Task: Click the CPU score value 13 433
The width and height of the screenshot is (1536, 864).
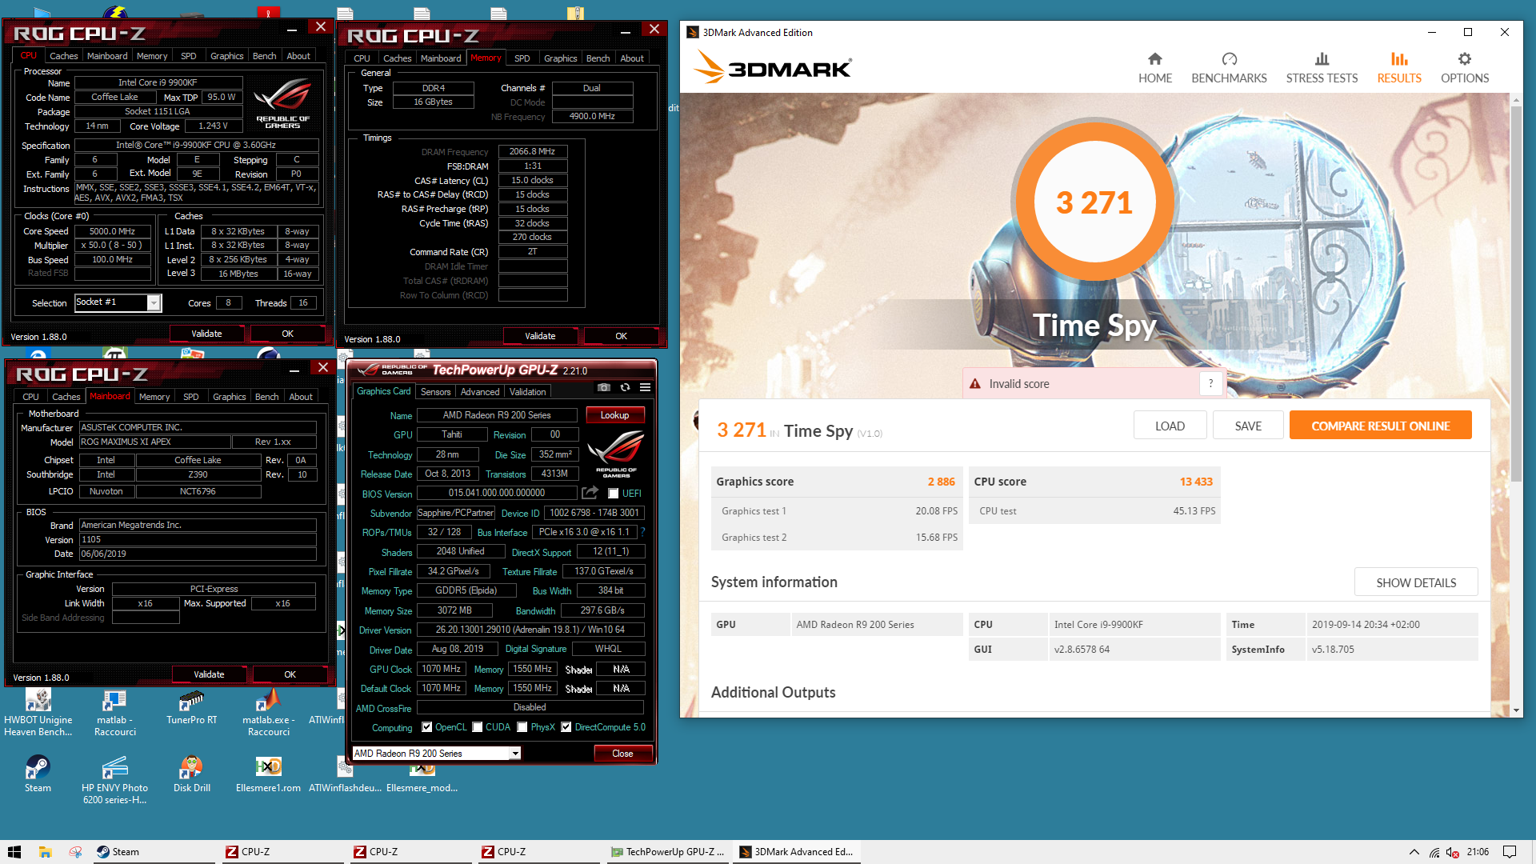Action: tap(1196, 482)
